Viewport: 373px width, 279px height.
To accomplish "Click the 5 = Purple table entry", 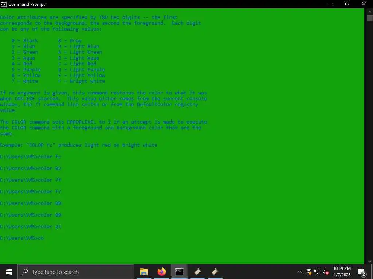I will 26,69.
